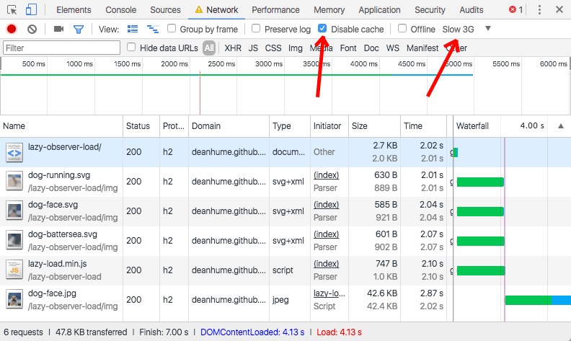The height and width of the screenshot is (341, 571).
Task: Sort by the Name column header
Action: coord(61,126)
